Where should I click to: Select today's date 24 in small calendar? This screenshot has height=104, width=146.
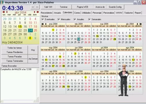pyautogui.click(x=30, y=30)
